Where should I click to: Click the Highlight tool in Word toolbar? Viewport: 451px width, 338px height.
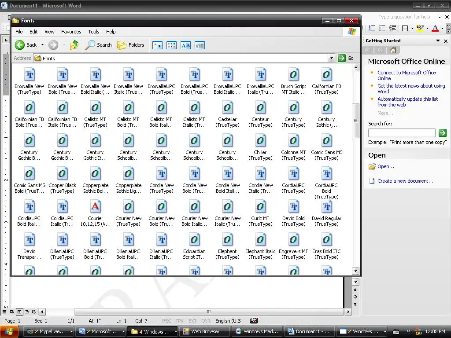point(420,28)
